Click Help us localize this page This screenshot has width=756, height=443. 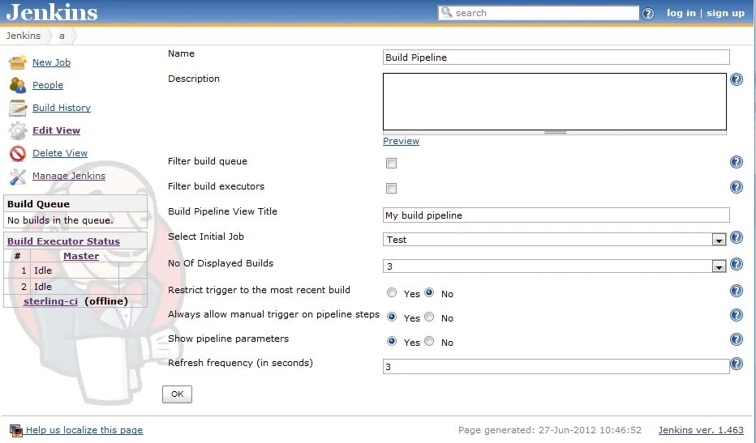[84, 430]
